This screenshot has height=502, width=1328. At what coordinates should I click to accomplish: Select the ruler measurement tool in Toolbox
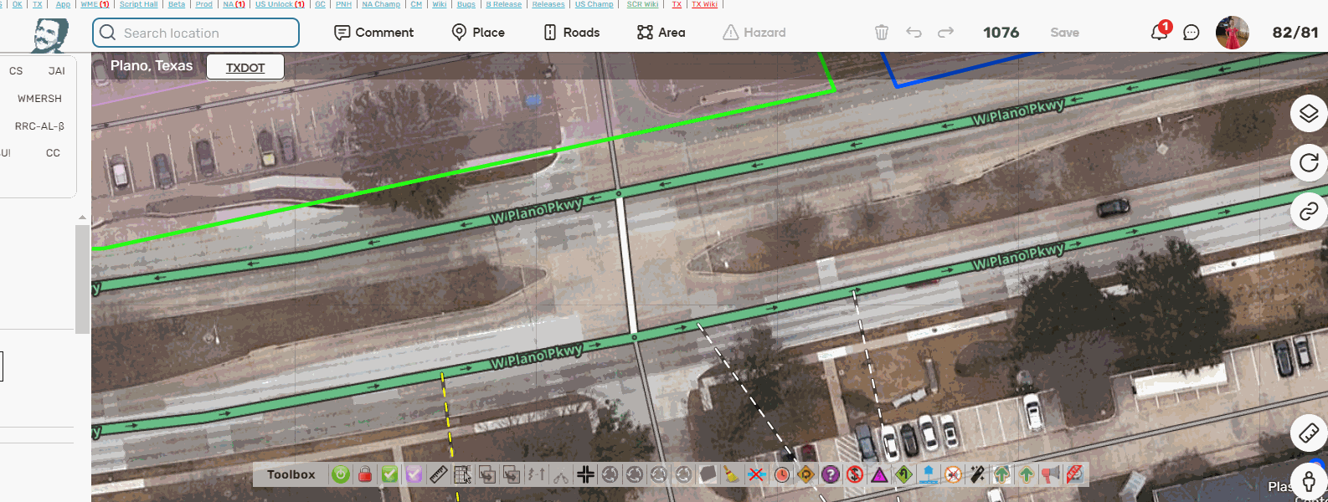point(438,474)
